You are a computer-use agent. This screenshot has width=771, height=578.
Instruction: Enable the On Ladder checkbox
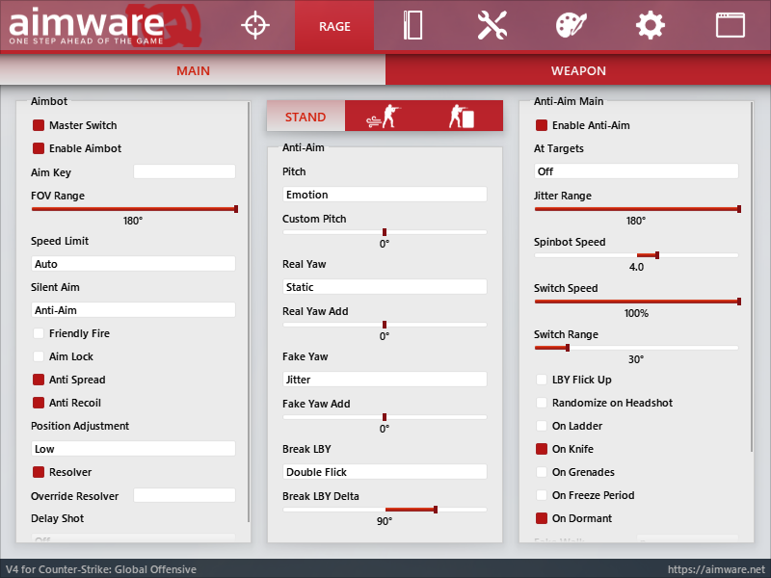coord(542,426)
